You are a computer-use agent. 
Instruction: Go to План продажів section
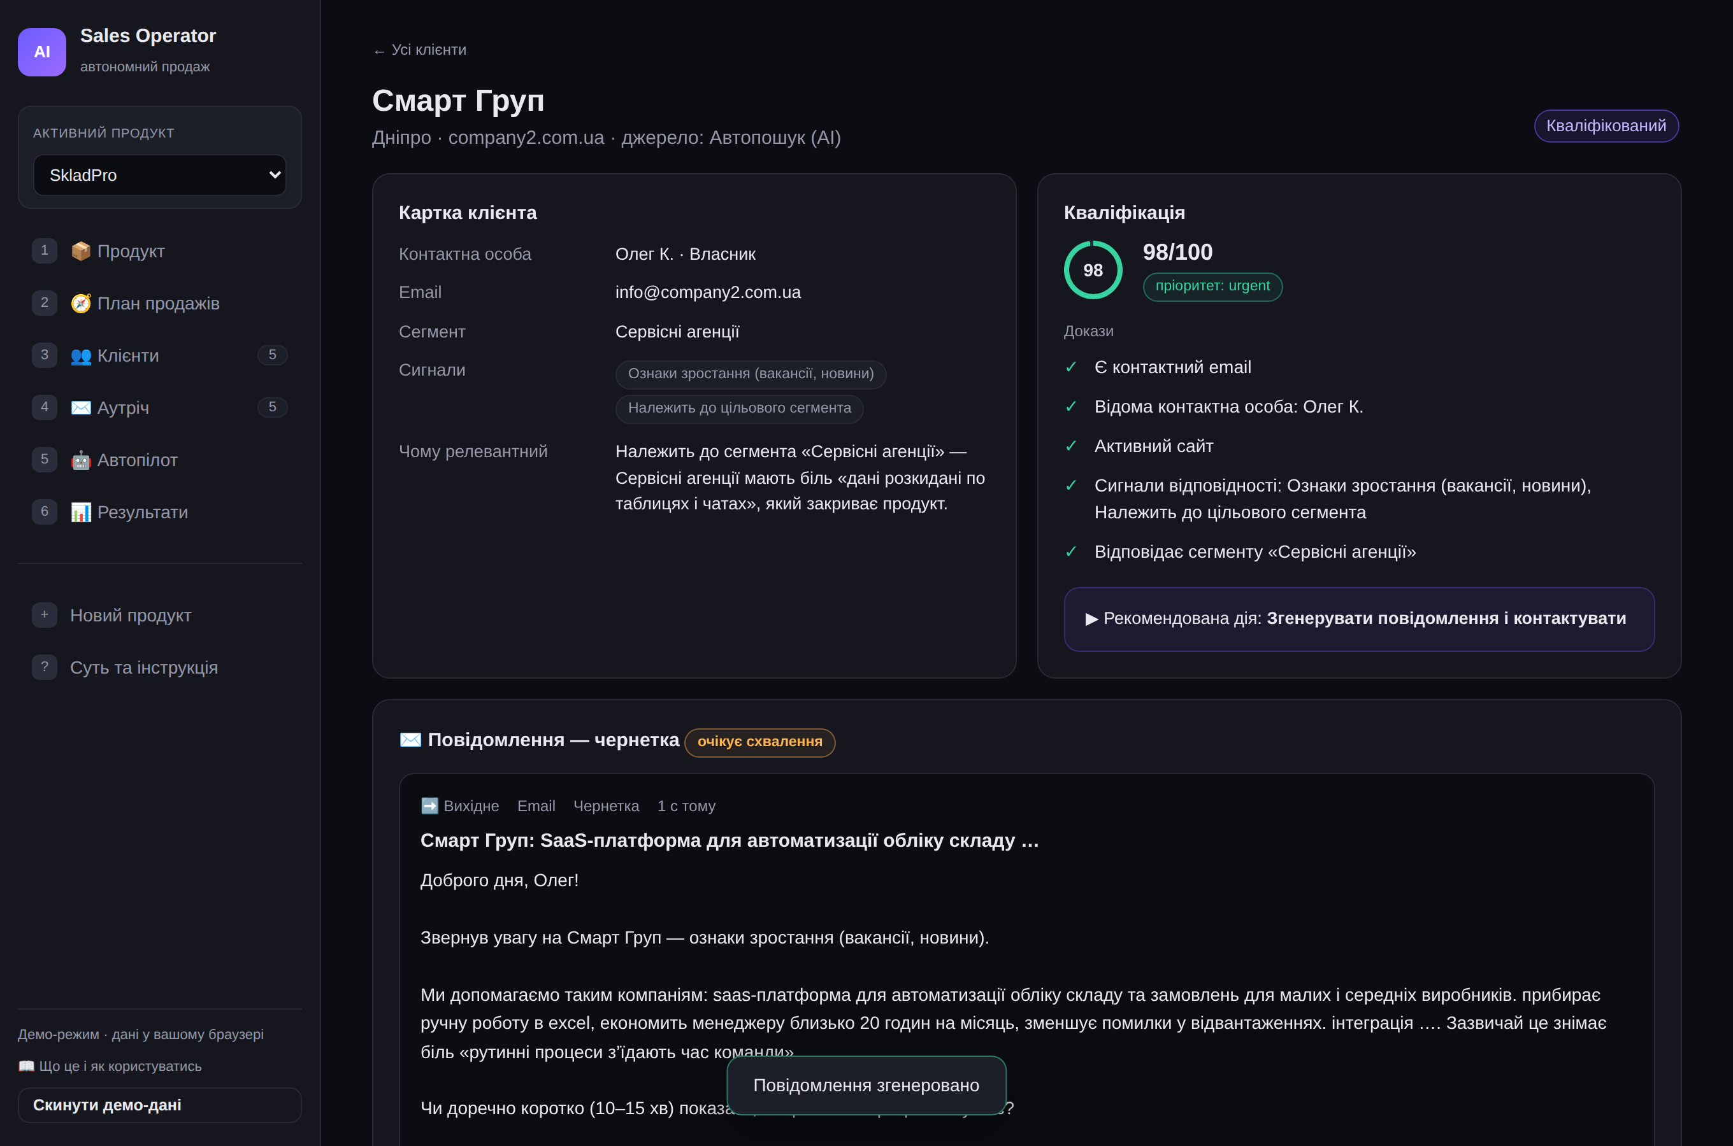pos(159,303)
